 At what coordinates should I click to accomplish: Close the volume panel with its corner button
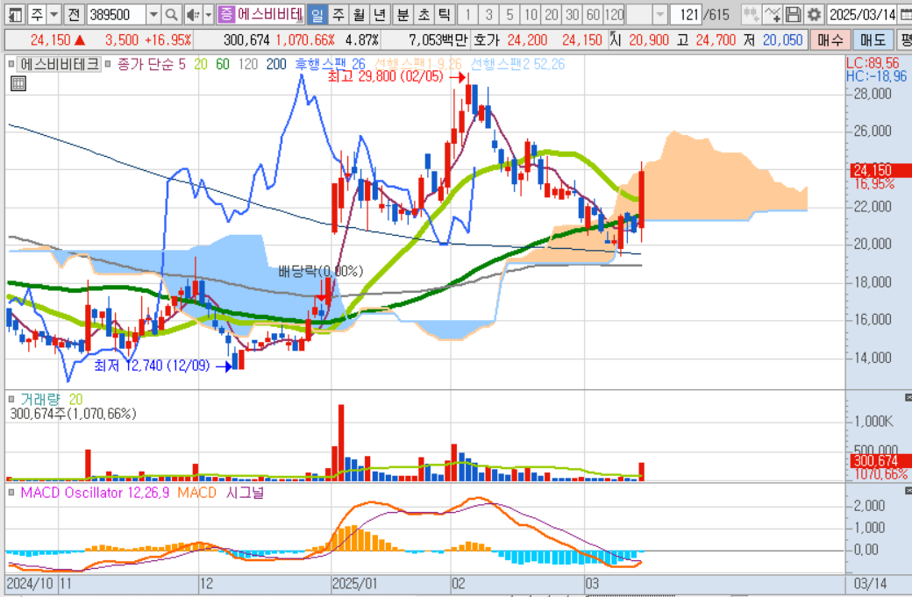pos(908,398)
